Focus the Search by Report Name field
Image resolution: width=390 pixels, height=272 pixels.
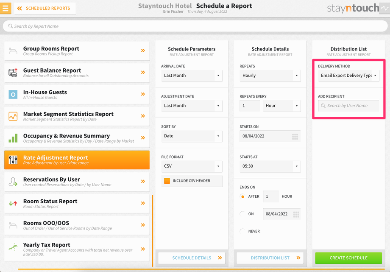coord(195,26)
